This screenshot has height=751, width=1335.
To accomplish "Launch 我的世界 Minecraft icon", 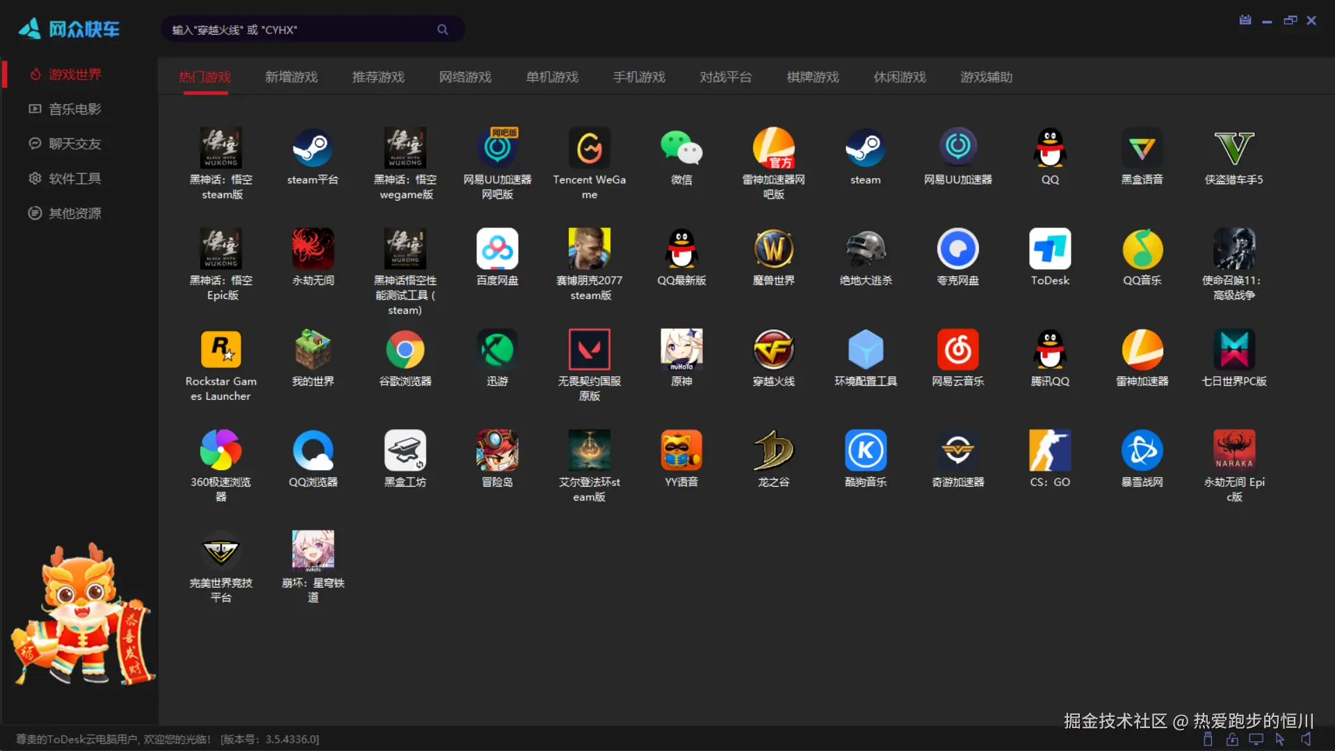I will pos(313,349).
